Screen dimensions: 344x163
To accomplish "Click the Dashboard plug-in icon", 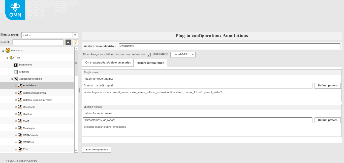I will (x=20, y=107).
